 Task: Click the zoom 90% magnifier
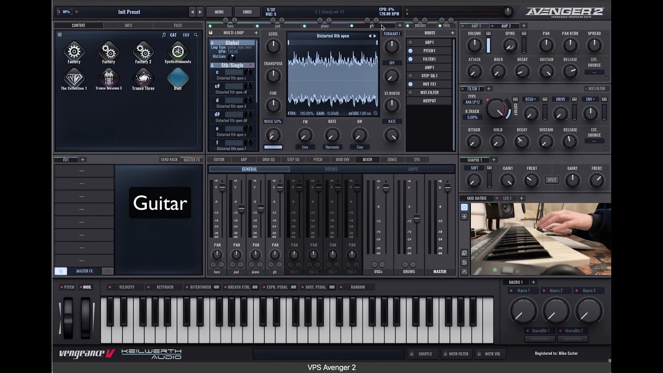click(59, 11)
